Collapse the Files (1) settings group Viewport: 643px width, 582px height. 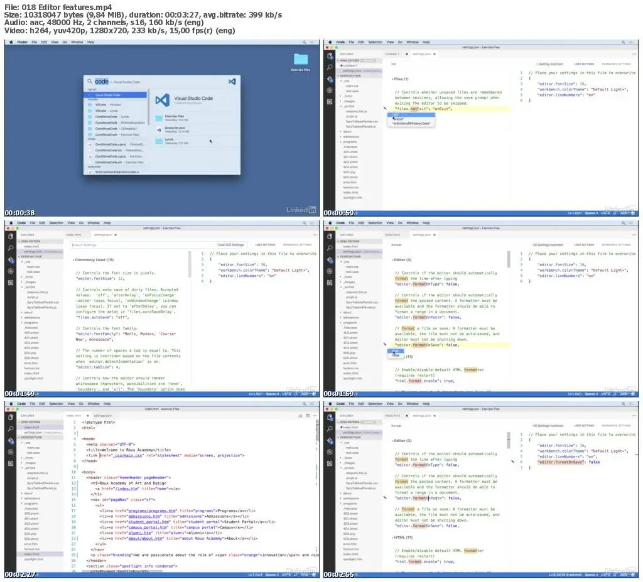coord(400,78)
